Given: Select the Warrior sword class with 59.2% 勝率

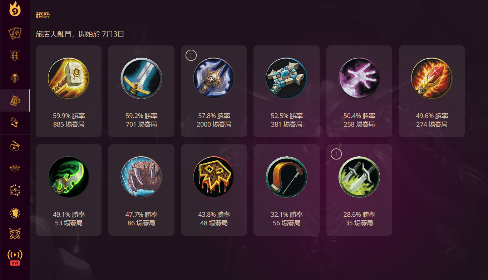Looking at the screenshot, I should (x=141, y=91).
